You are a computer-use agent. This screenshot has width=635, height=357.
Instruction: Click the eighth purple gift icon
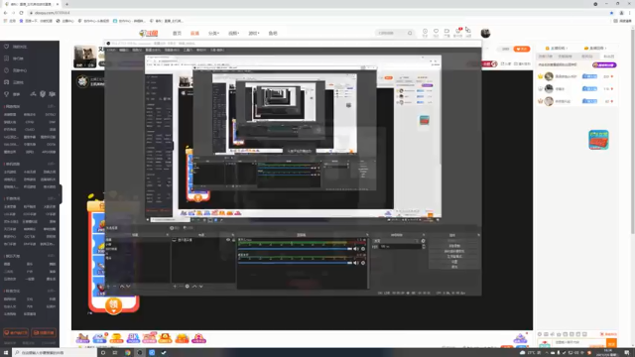(198, 338)
